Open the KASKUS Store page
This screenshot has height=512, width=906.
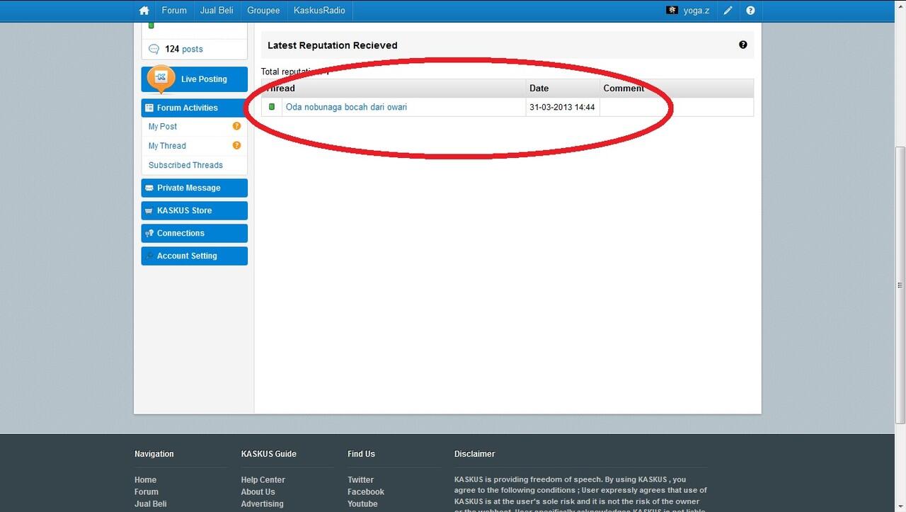pyautogui.click(x=195, y=210)
